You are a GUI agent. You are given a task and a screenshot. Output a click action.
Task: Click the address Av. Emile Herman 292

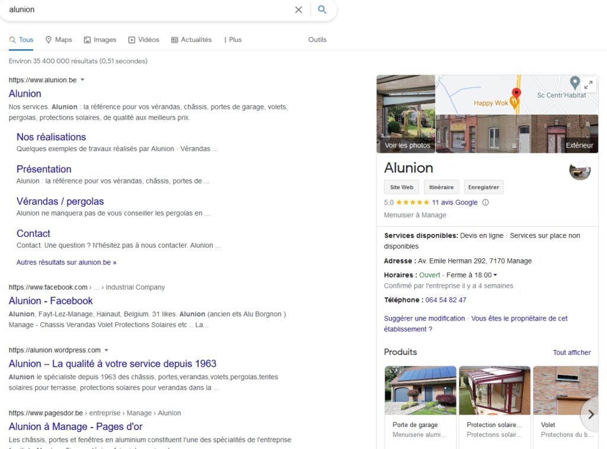475,261
